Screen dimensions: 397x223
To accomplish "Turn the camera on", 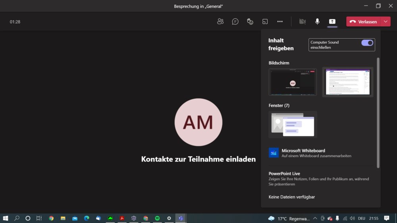I will pos(302,21).
